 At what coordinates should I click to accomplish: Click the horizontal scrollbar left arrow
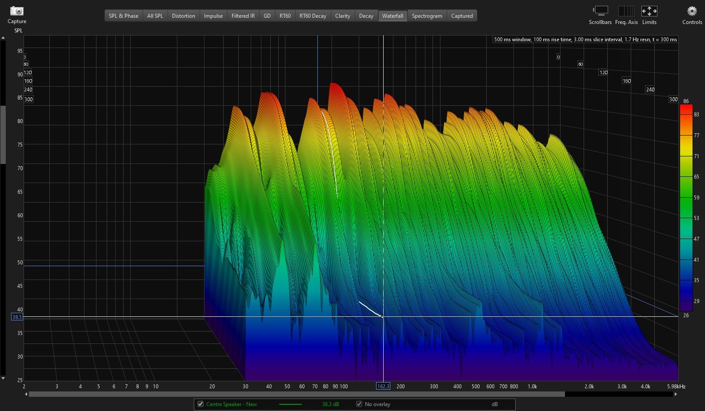(x=26, y=394)
